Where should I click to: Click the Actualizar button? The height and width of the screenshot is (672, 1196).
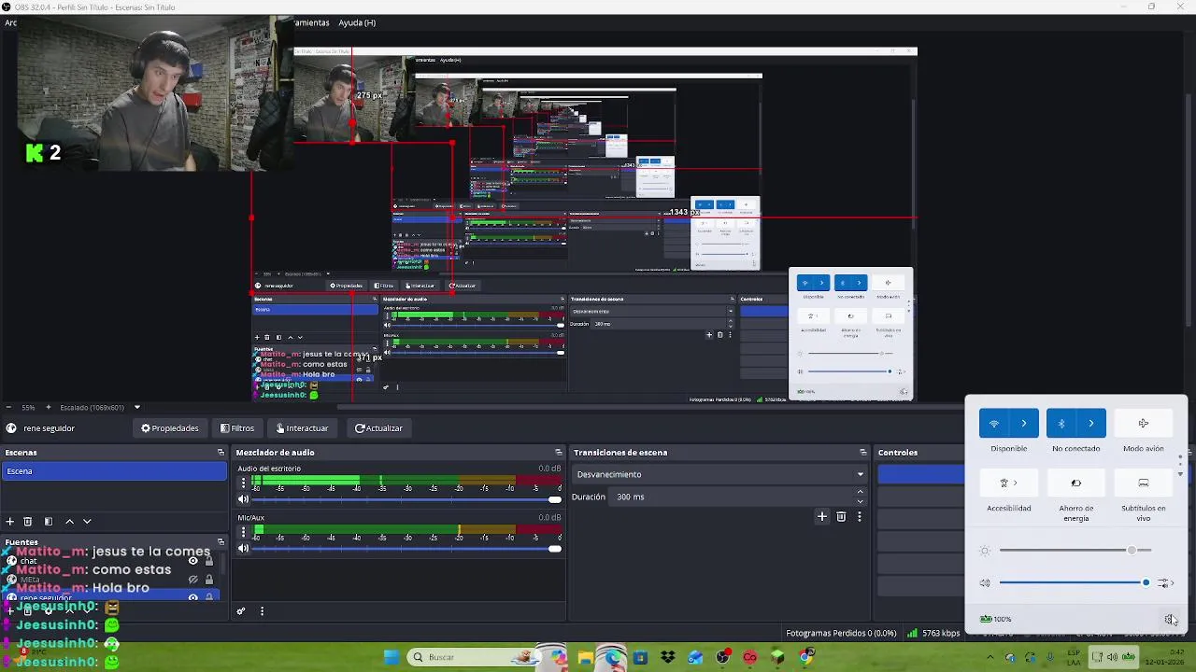[378, 428]
